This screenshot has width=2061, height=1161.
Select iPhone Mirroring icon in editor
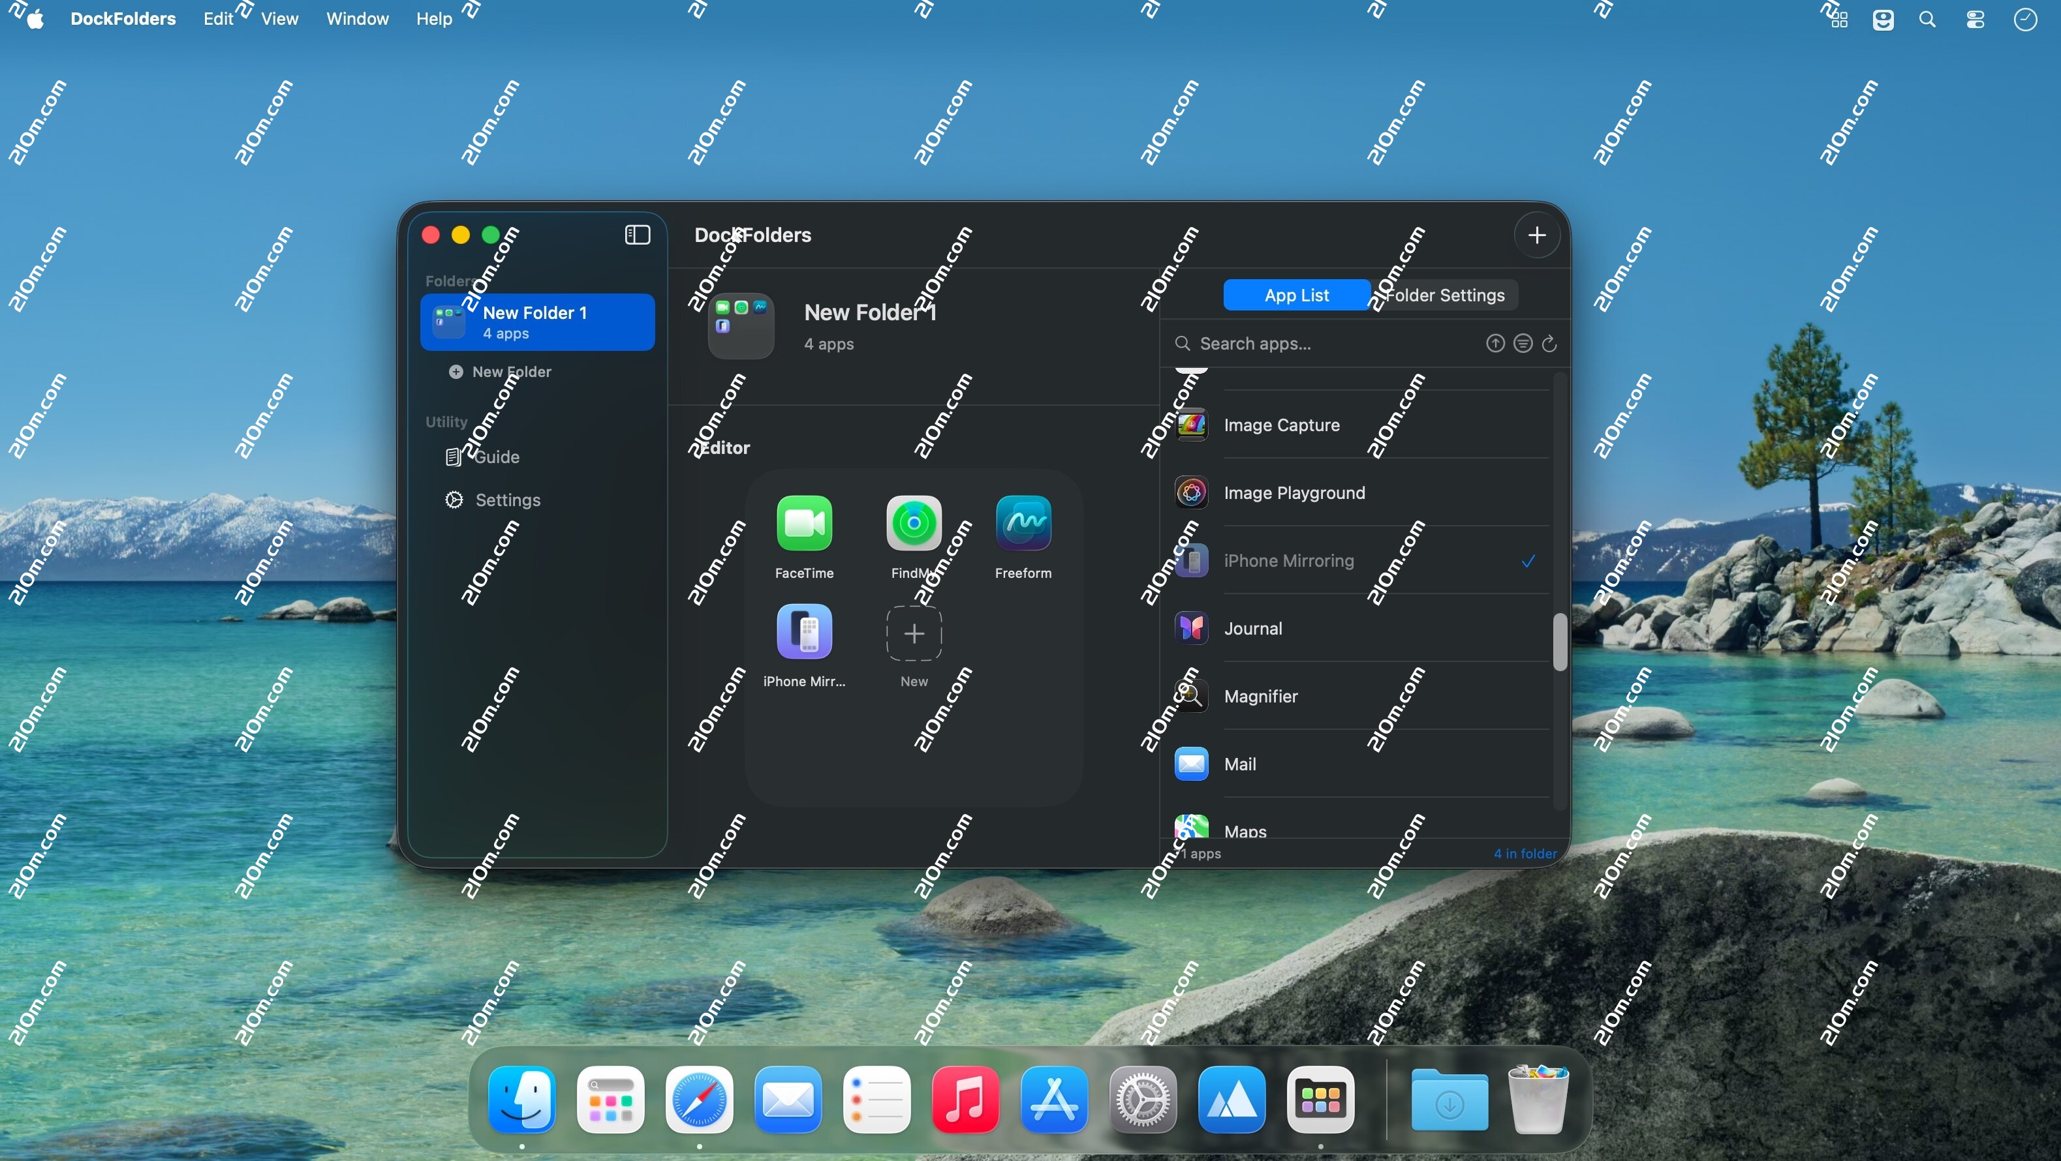(804, 631)
